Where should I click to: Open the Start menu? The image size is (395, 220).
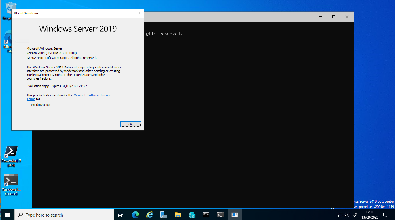(x=7, y=215)
